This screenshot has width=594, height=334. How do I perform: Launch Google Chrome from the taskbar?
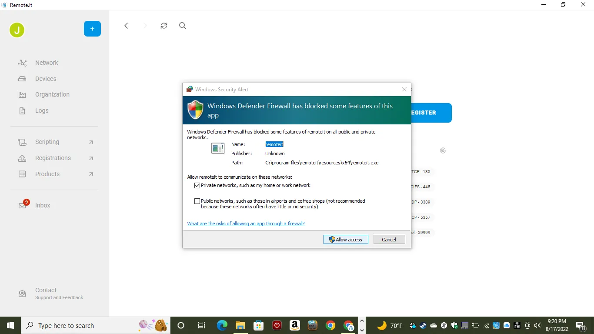(330, 325)
